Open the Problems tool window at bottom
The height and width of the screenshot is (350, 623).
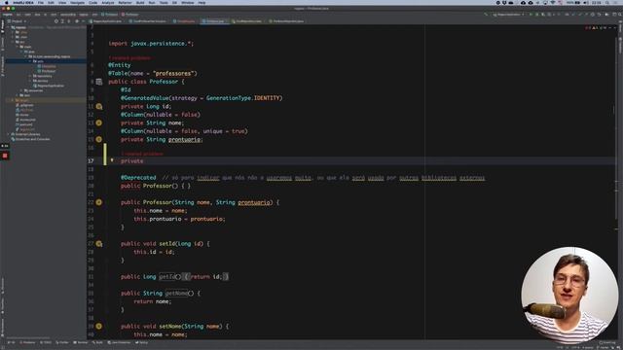27,342
